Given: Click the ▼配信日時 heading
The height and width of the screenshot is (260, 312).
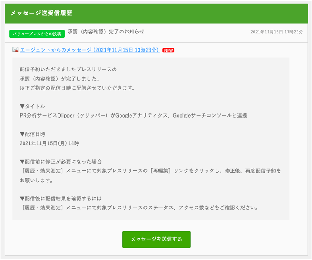Looking at the screenshot, I should click(33, 134).
